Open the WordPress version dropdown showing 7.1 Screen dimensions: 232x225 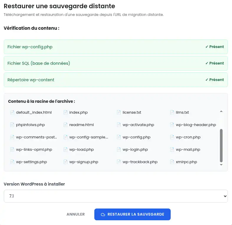coord(116,196)
